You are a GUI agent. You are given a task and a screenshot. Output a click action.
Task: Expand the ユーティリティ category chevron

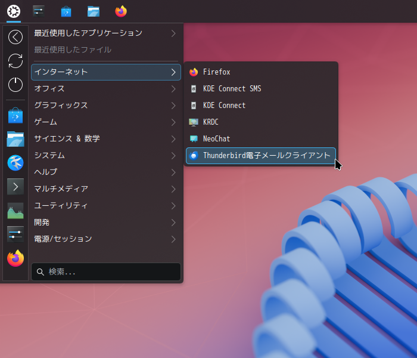(x=173, y=206)
